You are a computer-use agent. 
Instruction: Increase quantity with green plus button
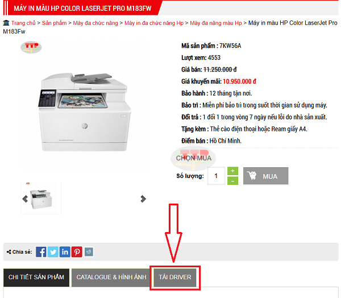[232, 171]
